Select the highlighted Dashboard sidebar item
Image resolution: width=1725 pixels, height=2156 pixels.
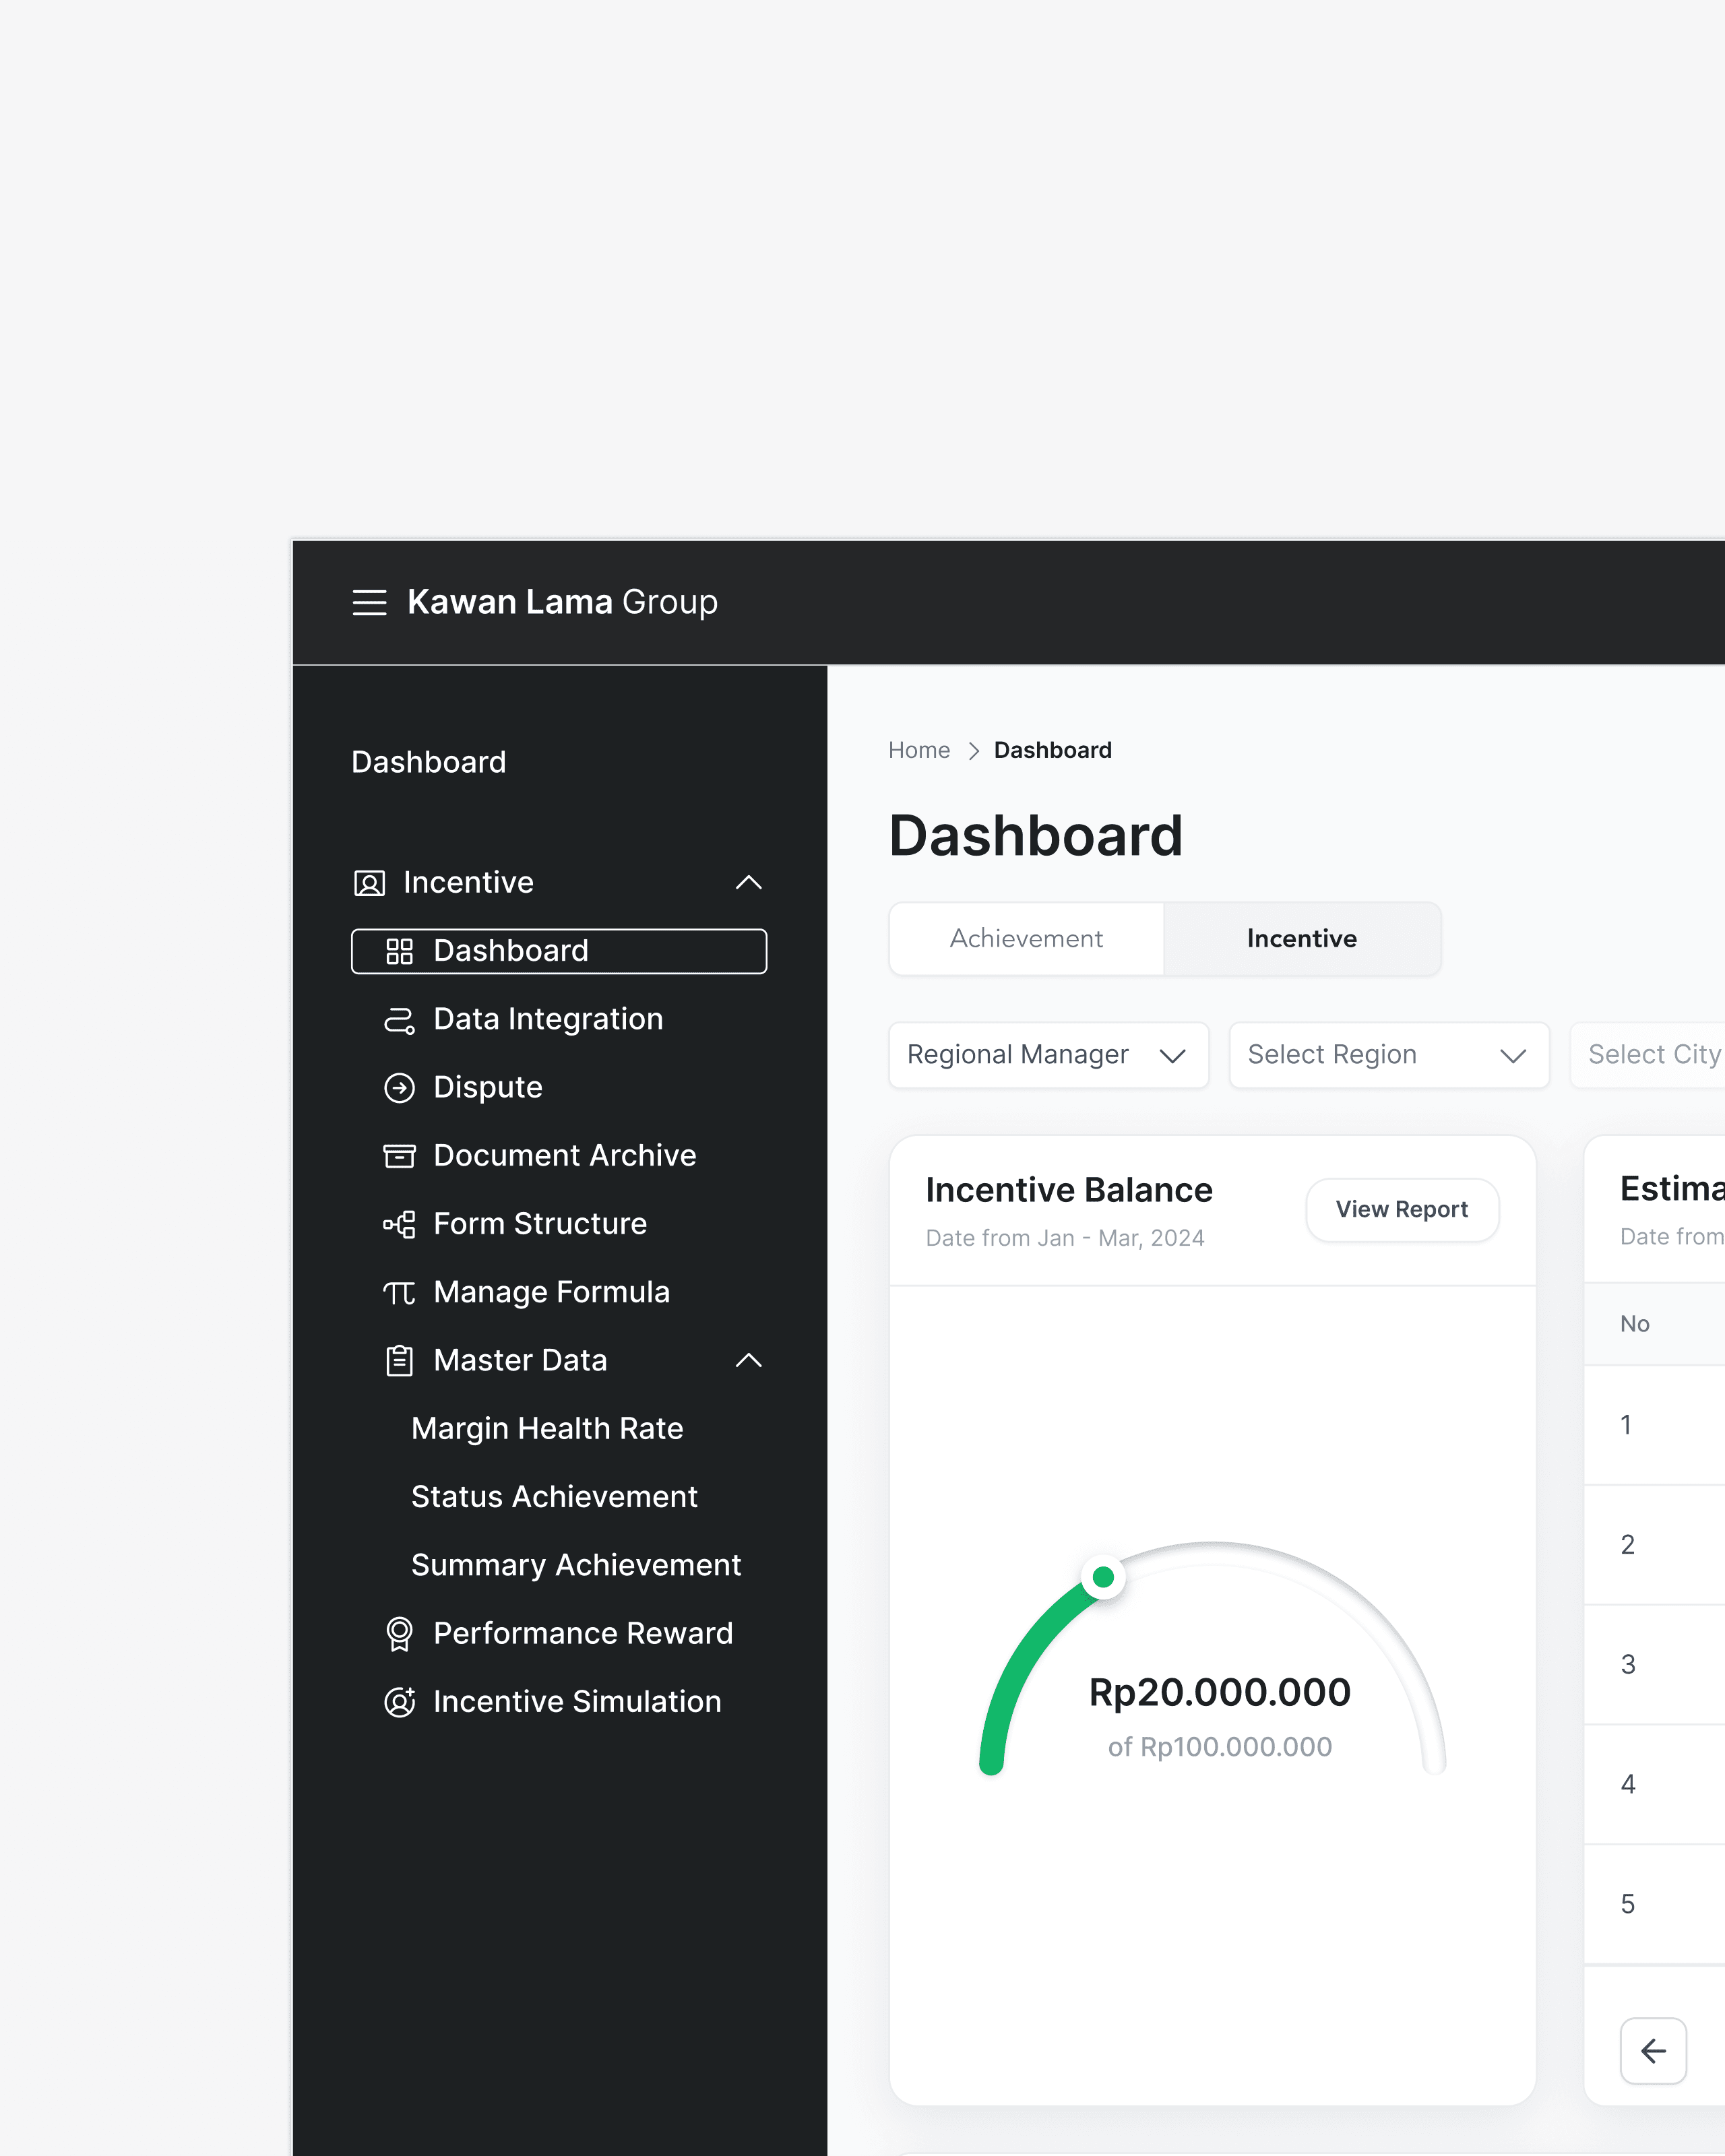tap(559, 951)
